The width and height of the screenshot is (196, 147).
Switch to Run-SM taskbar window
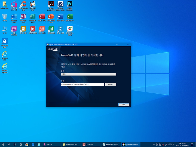coord(51,145)
